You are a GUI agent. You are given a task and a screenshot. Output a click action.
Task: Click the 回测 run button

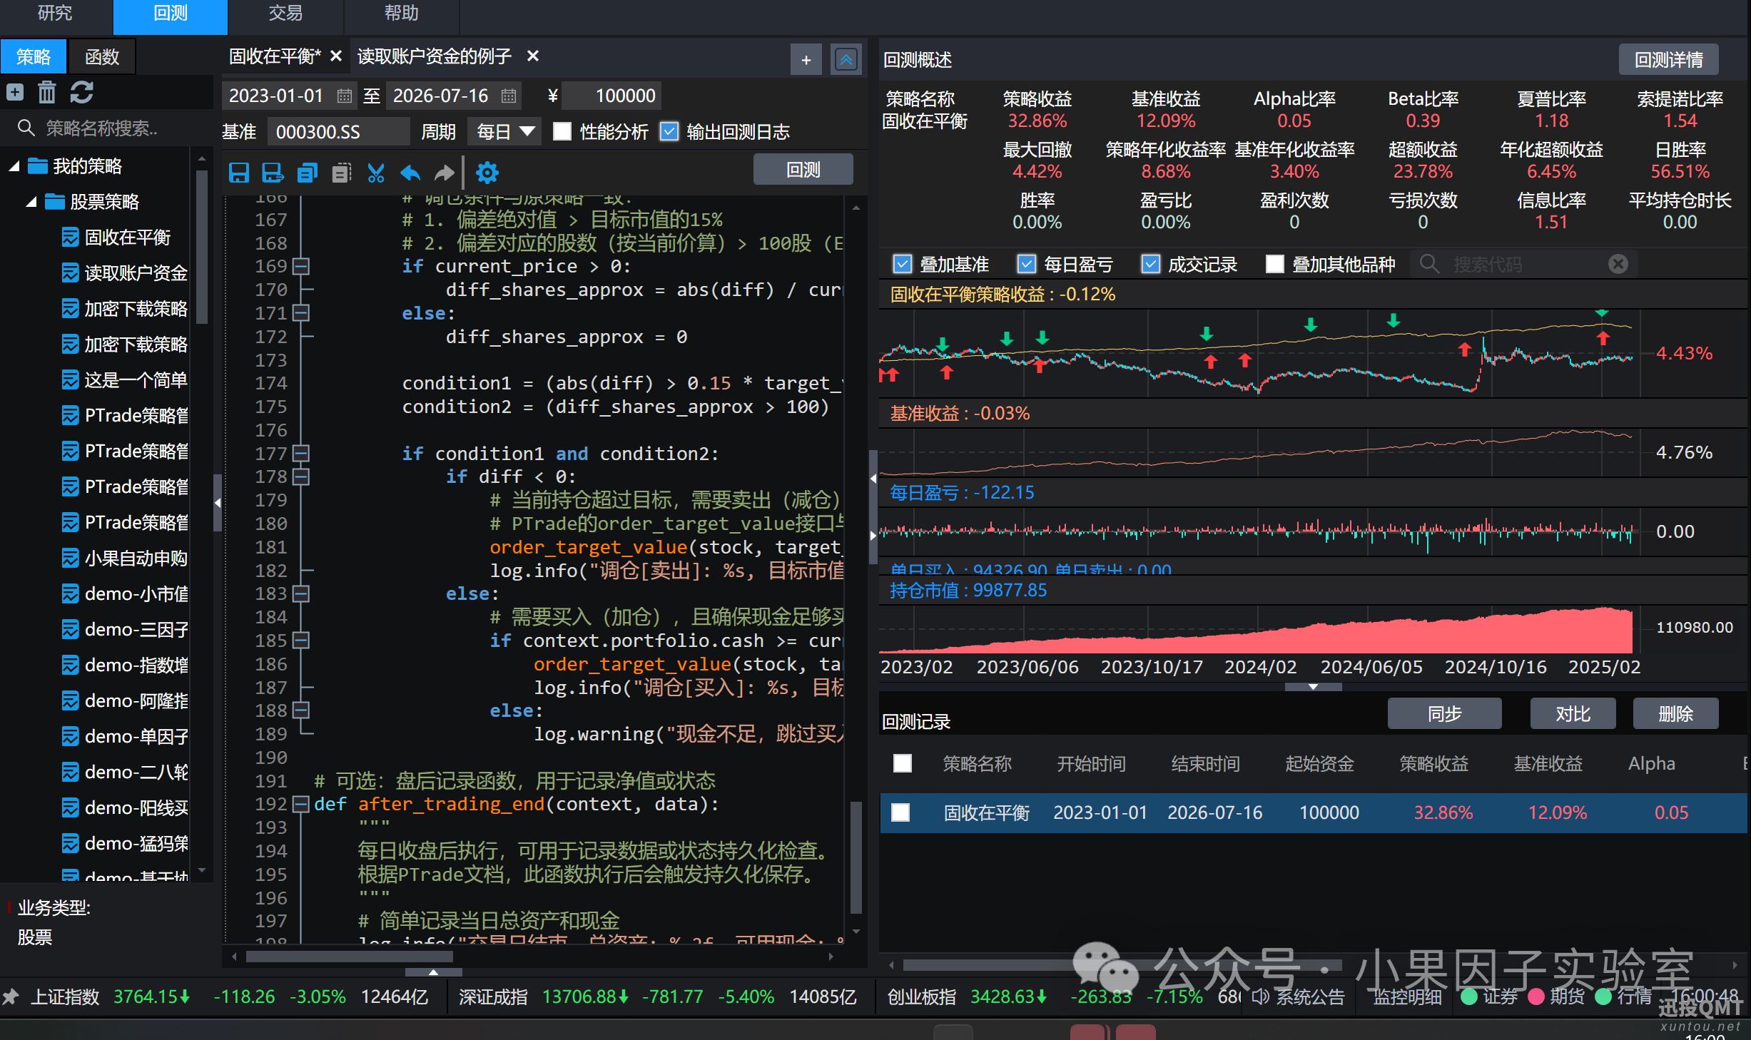[x=803, y=170]
